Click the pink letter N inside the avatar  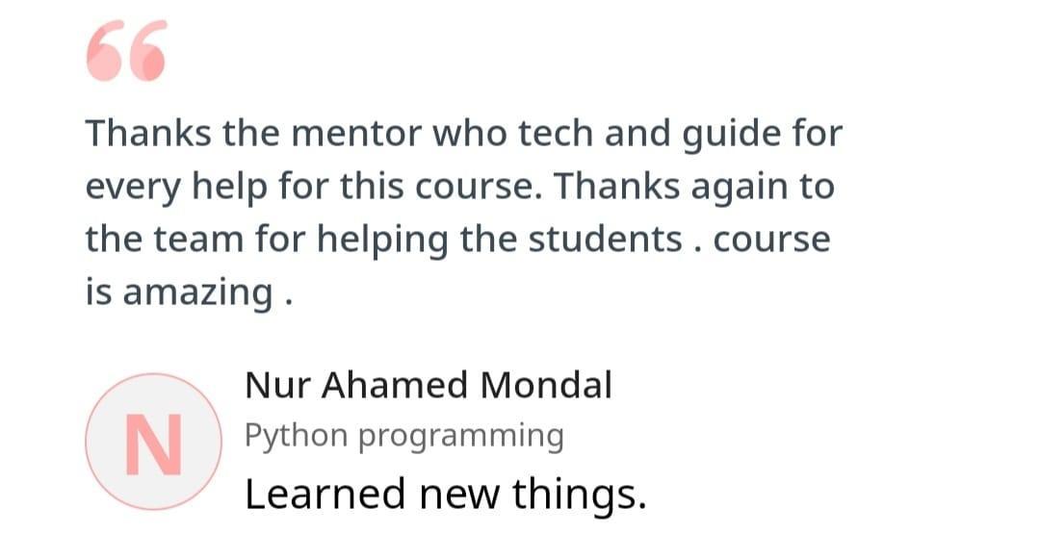(x=153, y=445)
